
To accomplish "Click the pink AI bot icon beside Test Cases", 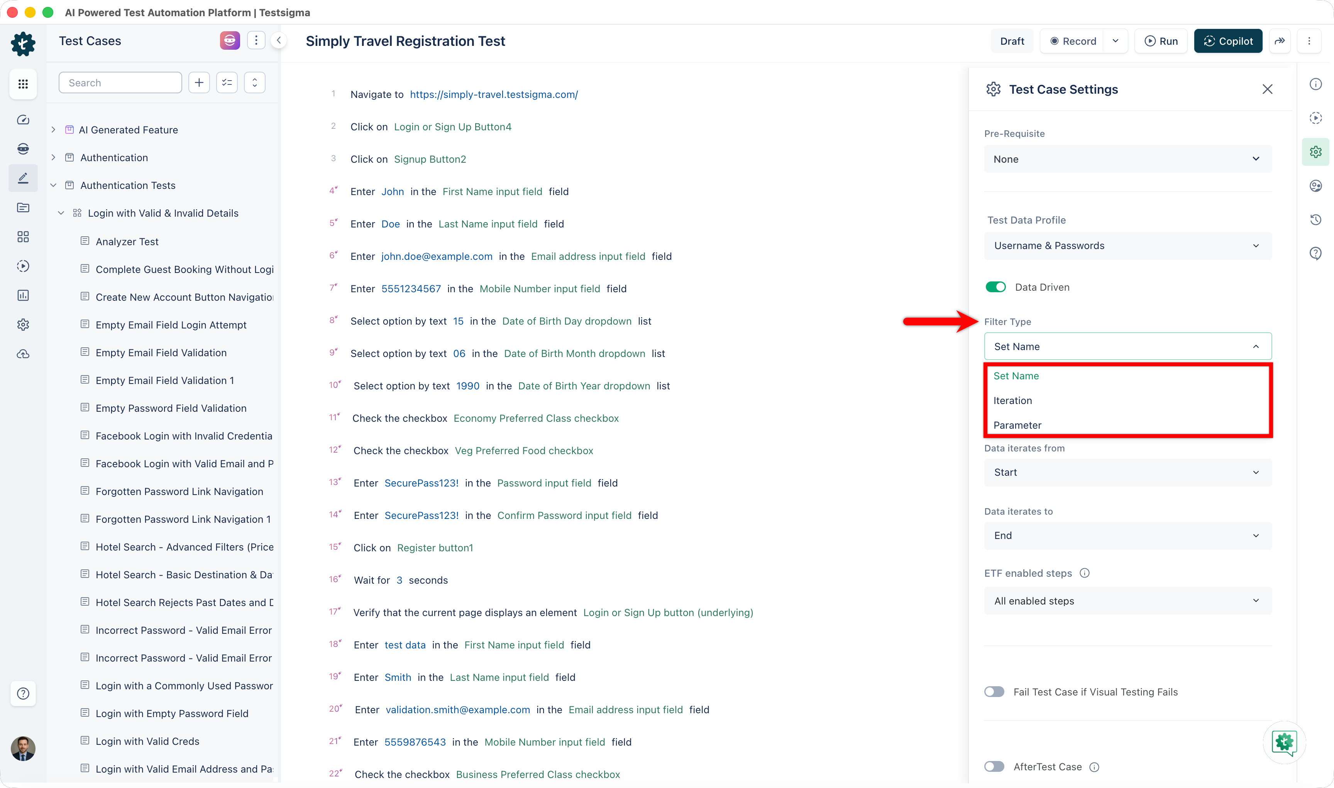I will coord(230,40).
